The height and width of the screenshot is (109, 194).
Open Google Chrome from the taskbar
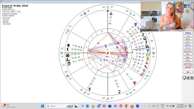pyautogui.click(x=126, y=106)
